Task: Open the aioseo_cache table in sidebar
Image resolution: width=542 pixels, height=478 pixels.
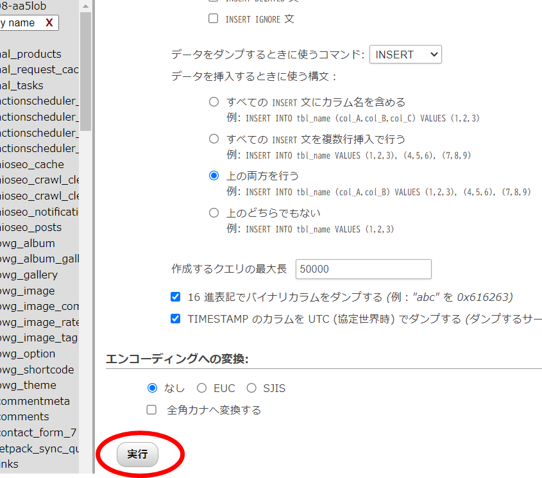Action: point(32,165)
